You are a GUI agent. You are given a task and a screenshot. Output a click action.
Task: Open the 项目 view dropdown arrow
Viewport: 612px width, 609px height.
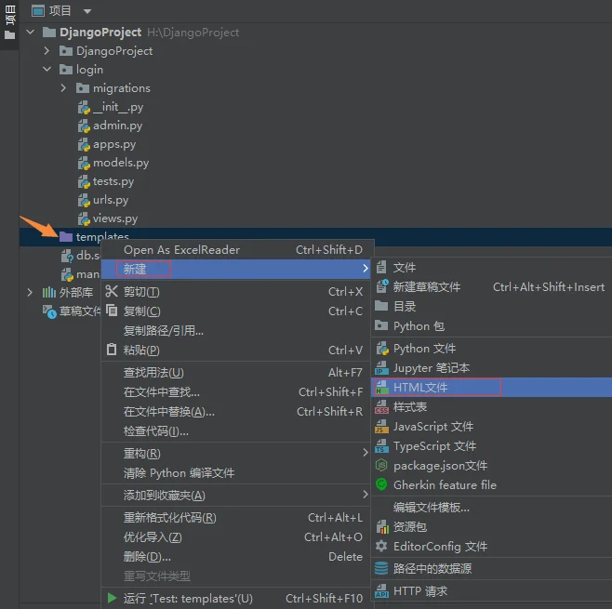click(87, 11)
